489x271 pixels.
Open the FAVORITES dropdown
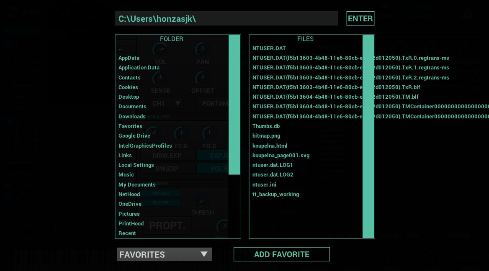[x=164, y=254]
